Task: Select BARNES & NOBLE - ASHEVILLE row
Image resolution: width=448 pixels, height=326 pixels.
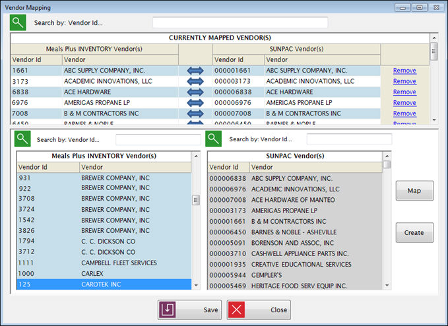Action: click(295, 232)
